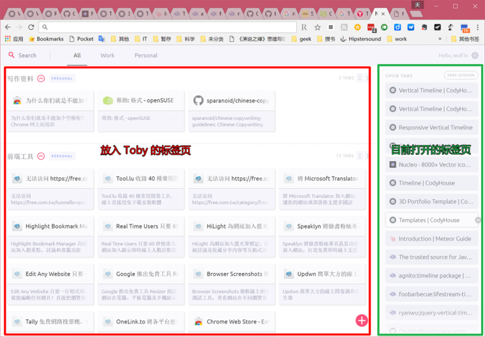Click the SAVE SESSION button
Screen dimensions: 485x337
pos(461,75)
